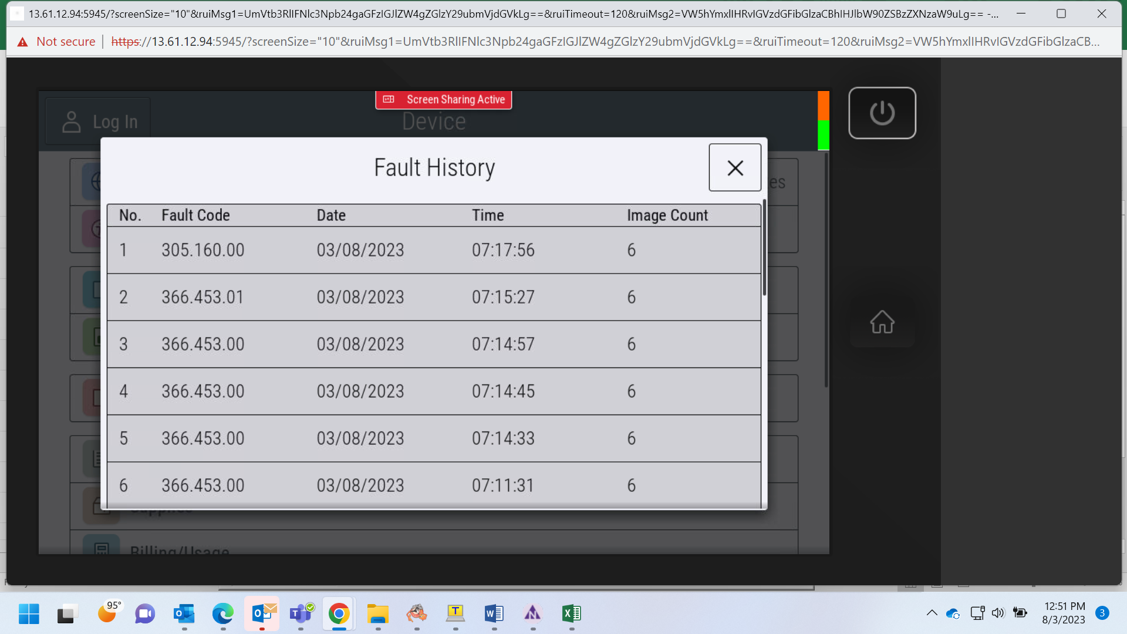The image size is (1127, 634).
Task: Click the Fault Code column header
Action: (195, 215)
